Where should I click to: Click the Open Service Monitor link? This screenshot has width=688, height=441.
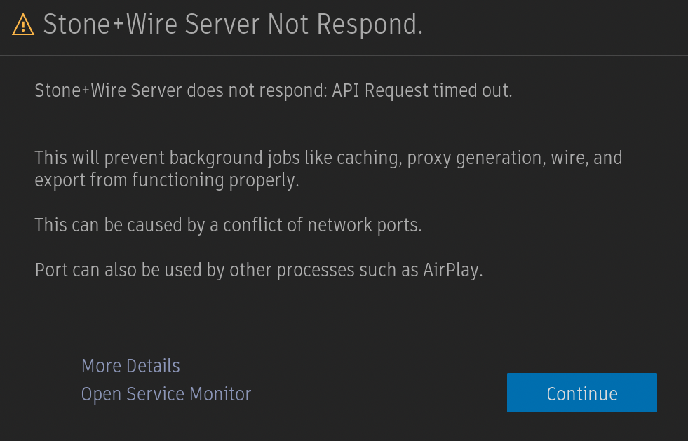[x=166, y=394]
